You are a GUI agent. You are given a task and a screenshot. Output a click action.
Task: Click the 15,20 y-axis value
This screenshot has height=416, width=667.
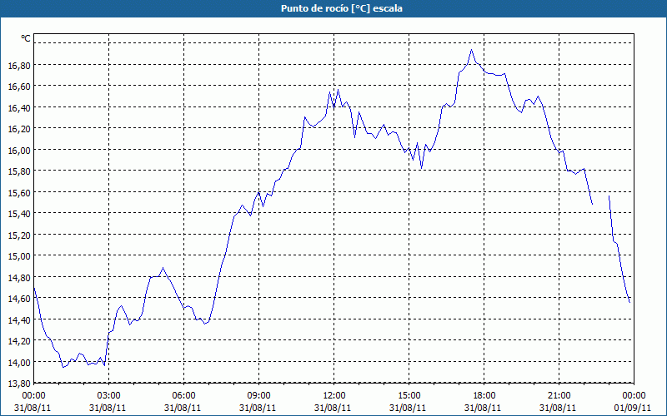tap(19, 235)
